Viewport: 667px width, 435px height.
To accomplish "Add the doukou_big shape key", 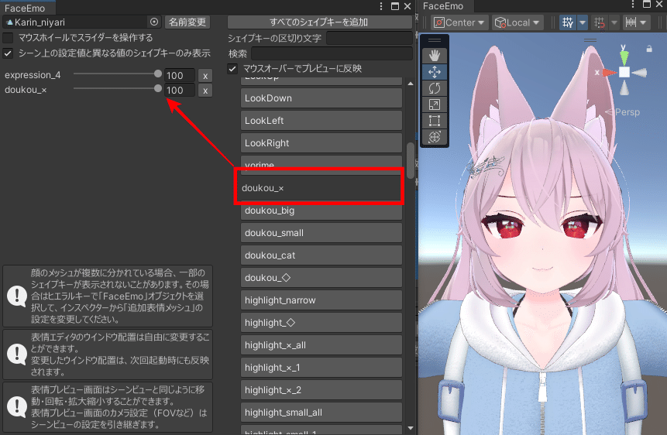I will [x=321, y=211].
